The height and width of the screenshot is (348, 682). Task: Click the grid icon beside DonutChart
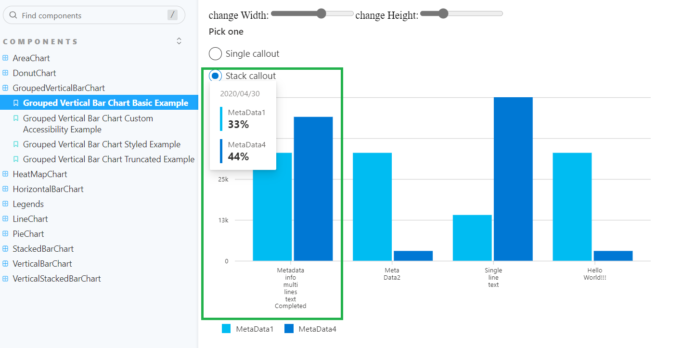point(6,73)
